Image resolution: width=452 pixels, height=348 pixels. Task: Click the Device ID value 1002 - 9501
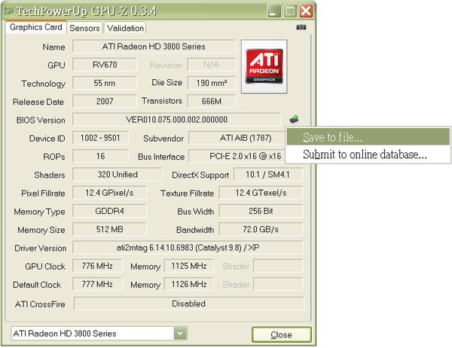coord(100,138)
